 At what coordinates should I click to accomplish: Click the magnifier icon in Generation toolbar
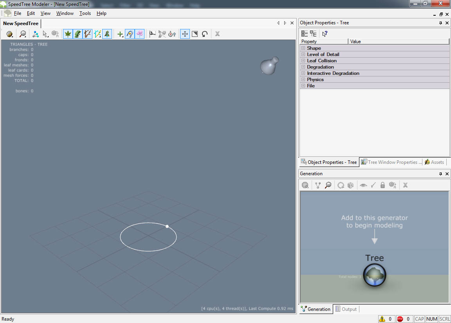point(328,185)
